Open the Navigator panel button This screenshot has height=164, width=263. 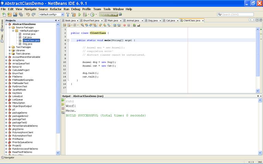pos(8,158)
